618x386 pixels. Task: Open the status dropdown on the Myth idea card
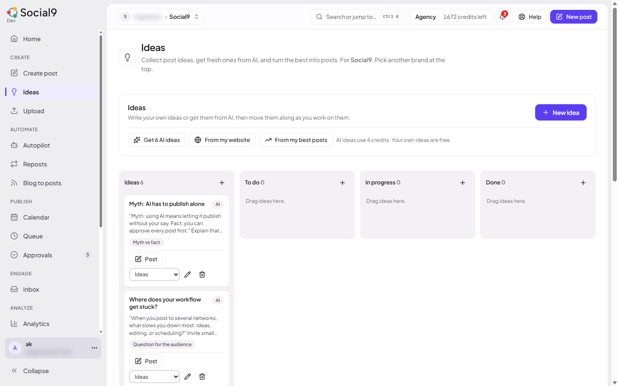[x=154, y=274]
